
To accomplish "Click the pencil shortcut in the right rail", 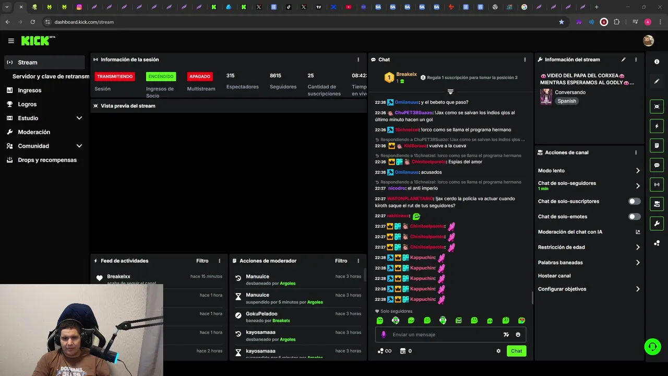I will [x=657, y=81].
